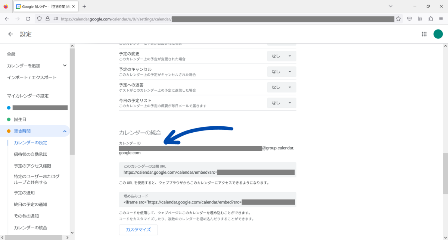Viewport: 448px width, 240px height.
Task: Click the sidebar vertical scrollbar thumb
Action: (72, 101)
